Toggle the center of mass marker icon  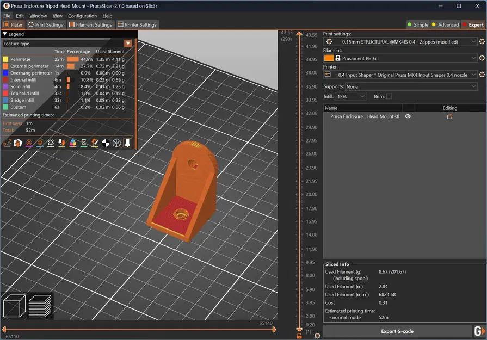pos(105,143)
